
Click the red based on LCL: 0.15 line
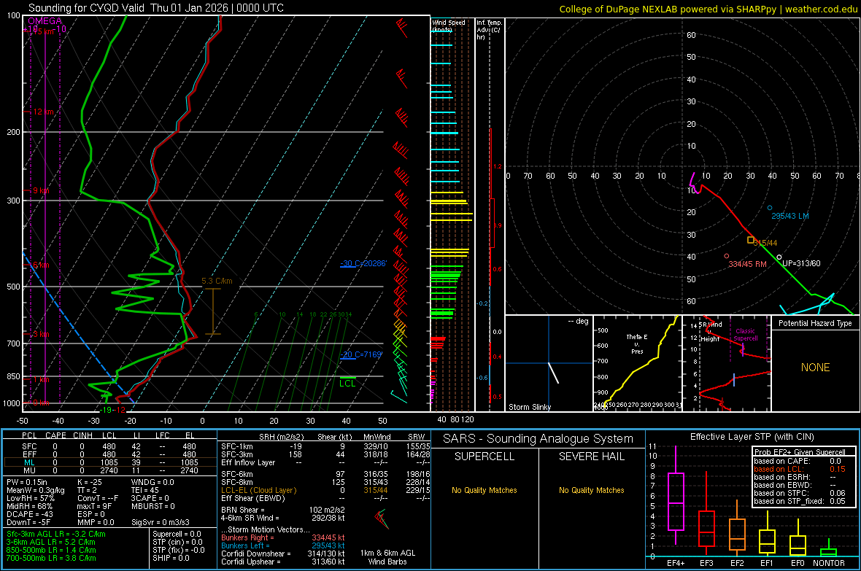pyautogui.click(x=800, y=469)
